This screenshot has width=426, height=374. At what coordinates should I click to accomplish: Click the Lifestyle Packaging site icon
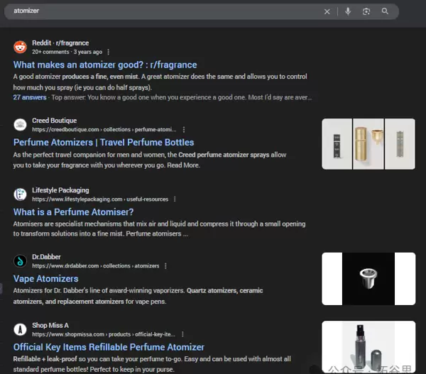pos(20,194)
